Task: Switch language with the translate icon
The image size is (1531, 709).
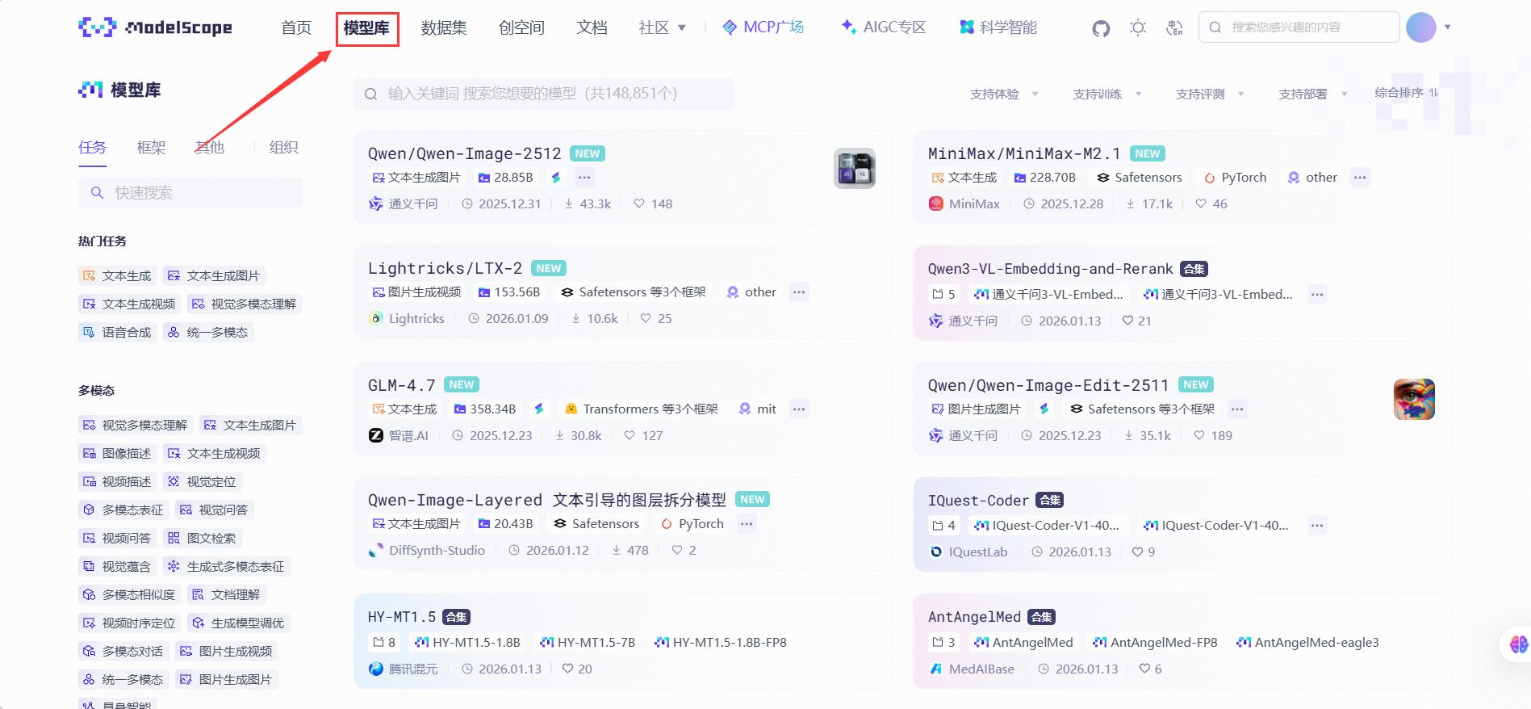Action: tap(1174, 28)
